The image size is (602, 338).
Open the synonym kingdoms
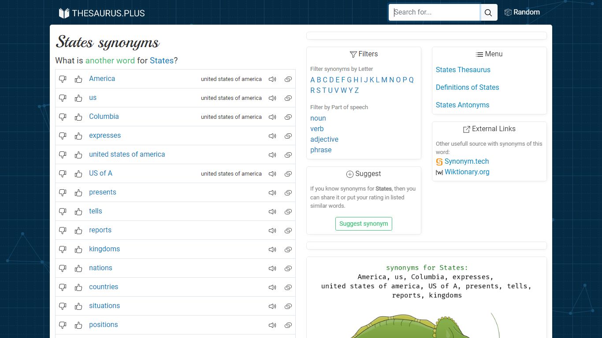(104, 249)
